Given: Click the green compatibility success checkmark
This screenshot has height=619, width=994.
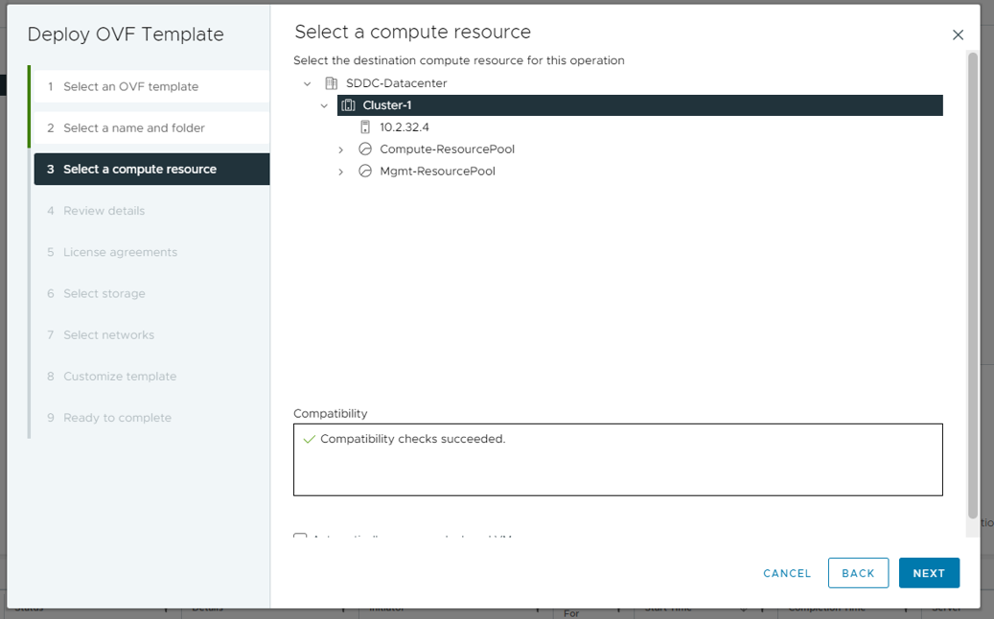Looking at the screenshot, I should click(x=309, y=439).
